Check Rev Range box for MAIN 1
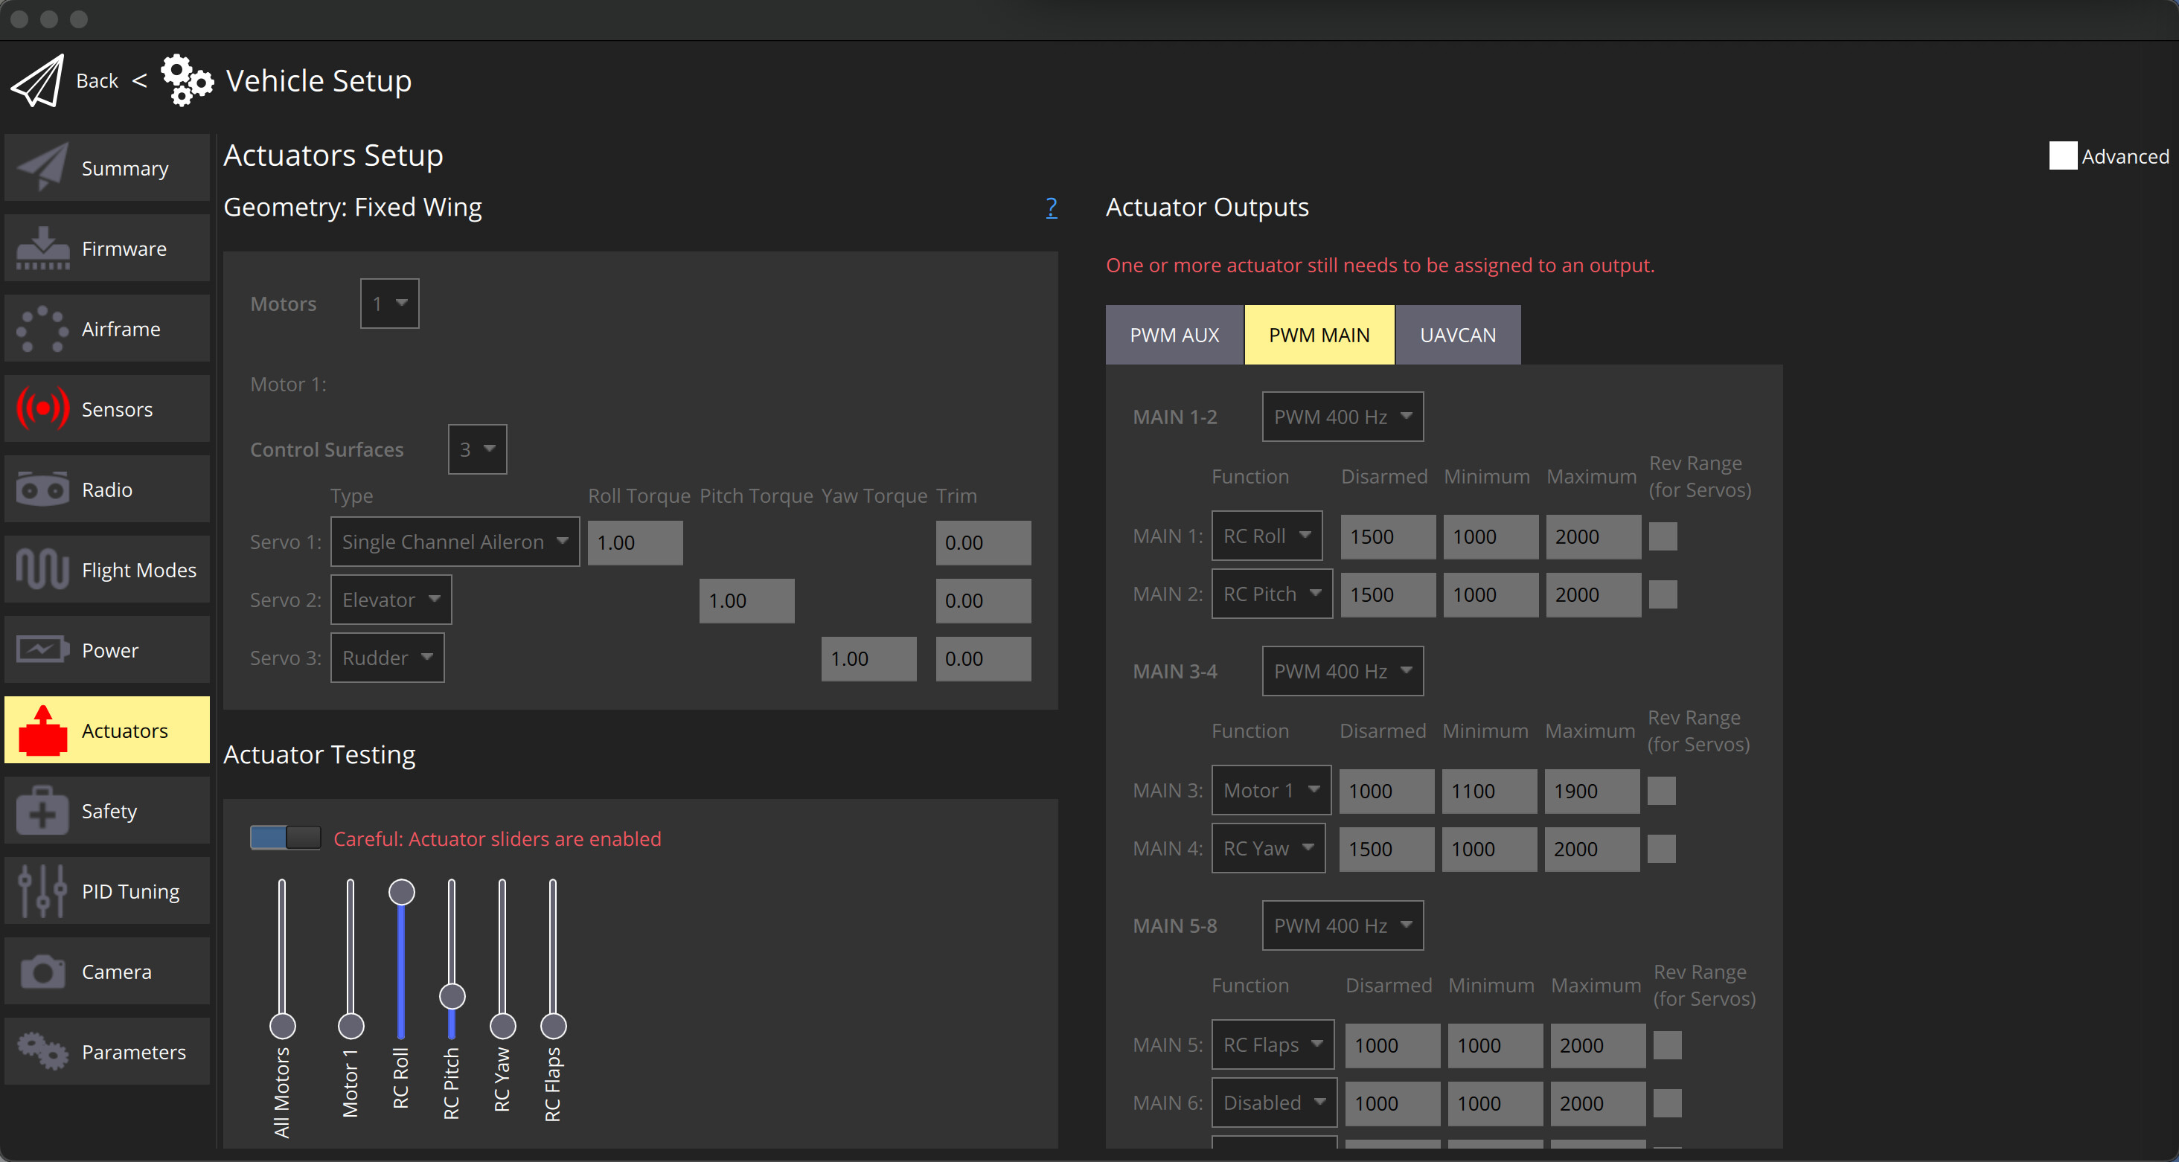Viewport: 2179px width, 1162px height. pyautogui.click(x=1663, y=536)
